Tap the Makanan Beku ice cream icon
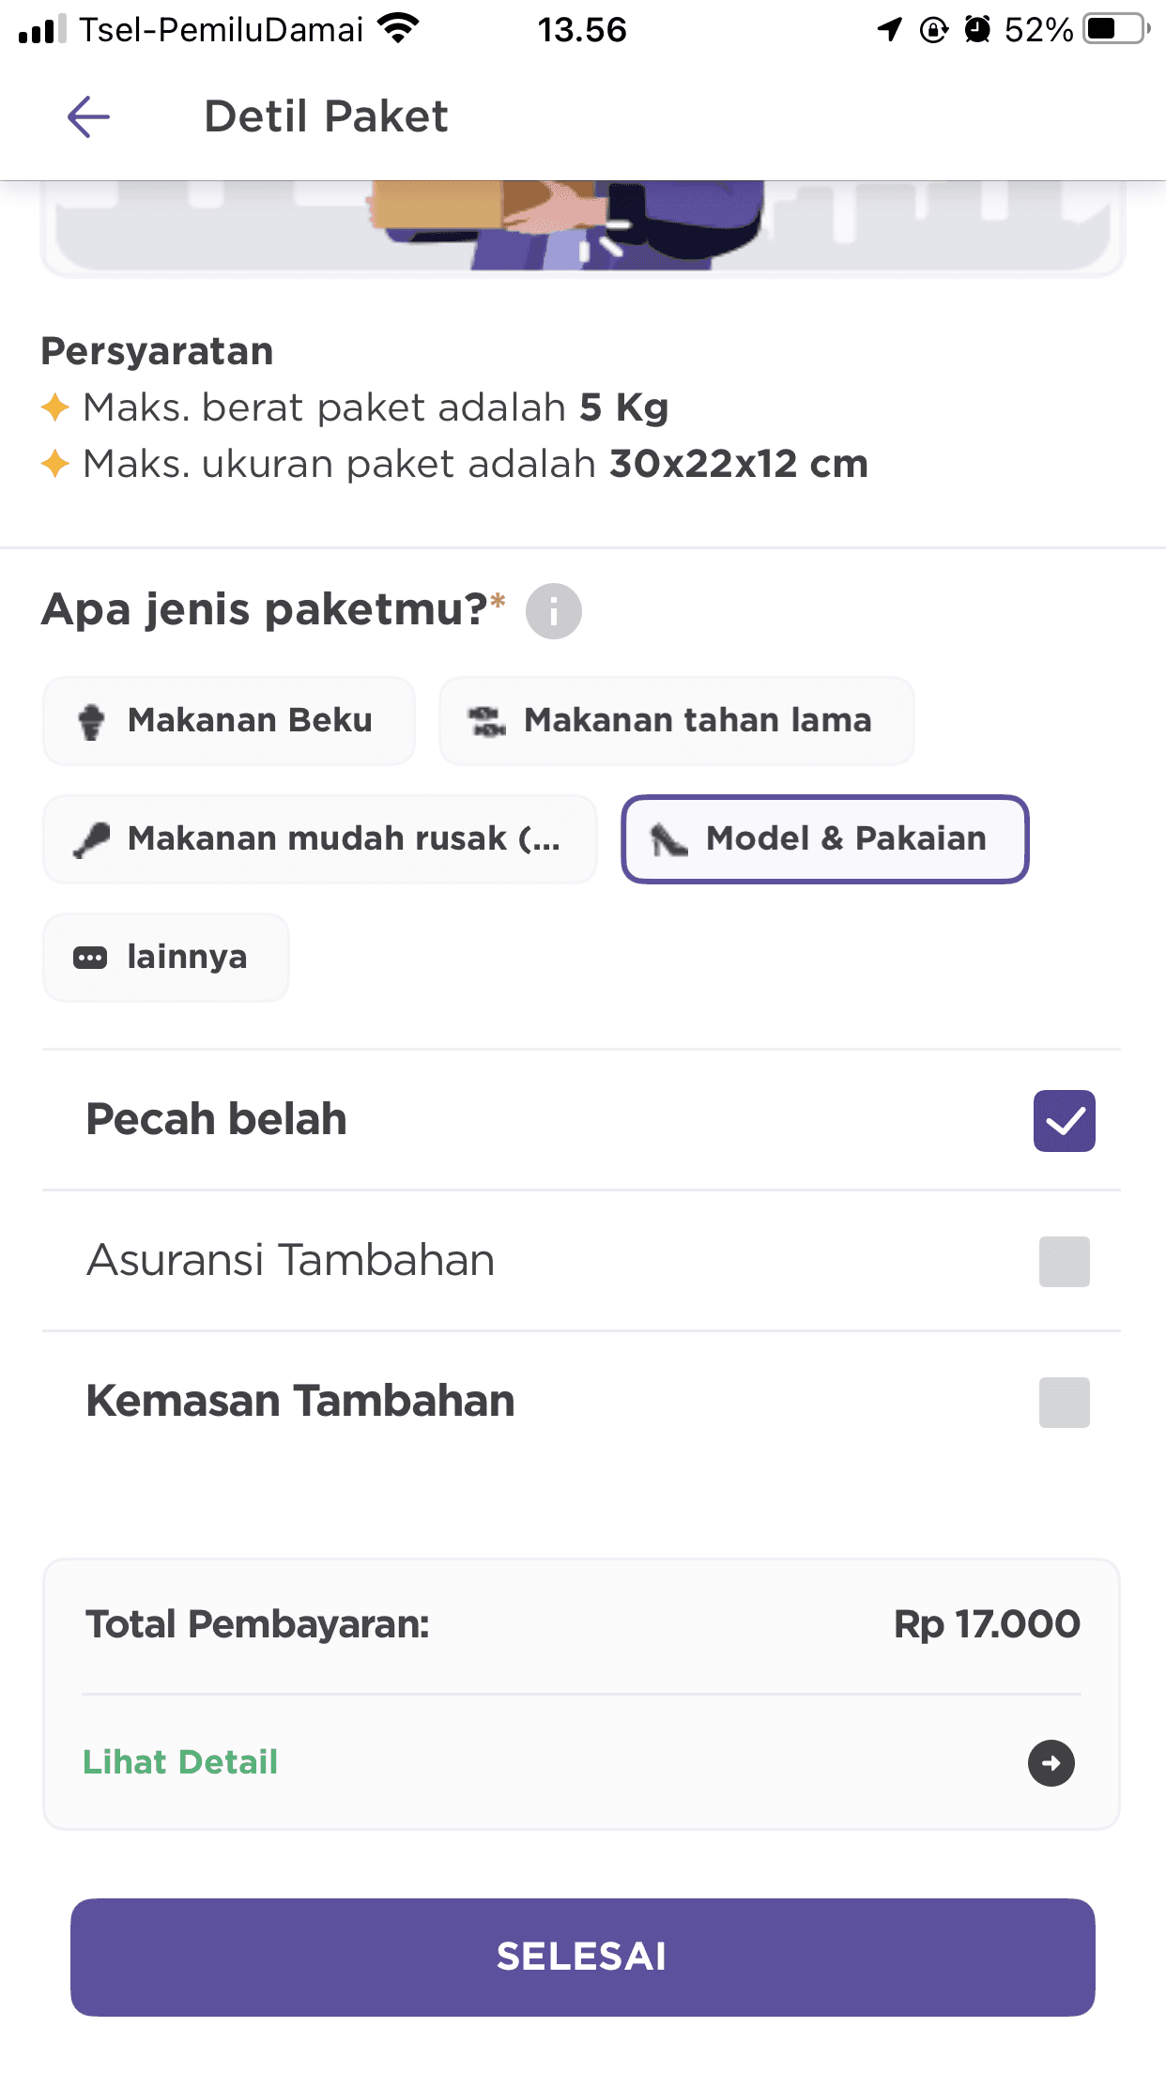This screenshot has width=1166, height=2073. click(91, 721)
